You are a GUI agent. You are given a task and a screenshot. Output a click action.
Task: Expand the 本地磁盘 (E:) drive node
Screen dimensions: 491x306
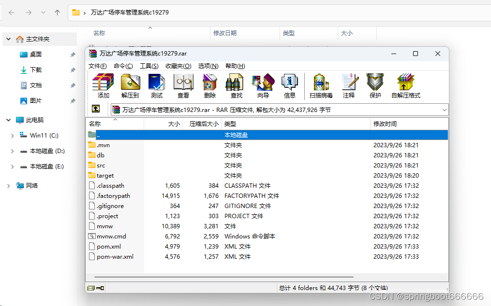[x=12, y=167]
